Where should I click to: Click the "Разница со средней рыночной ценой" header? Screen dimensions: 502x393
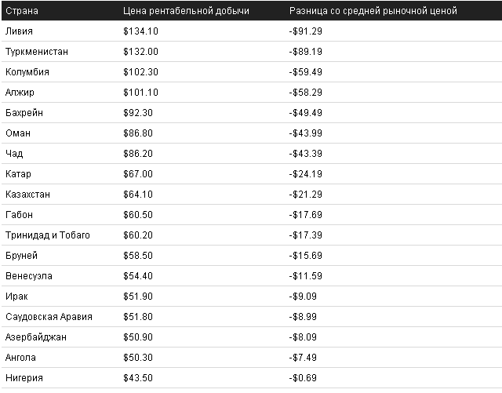coord(373,12)
